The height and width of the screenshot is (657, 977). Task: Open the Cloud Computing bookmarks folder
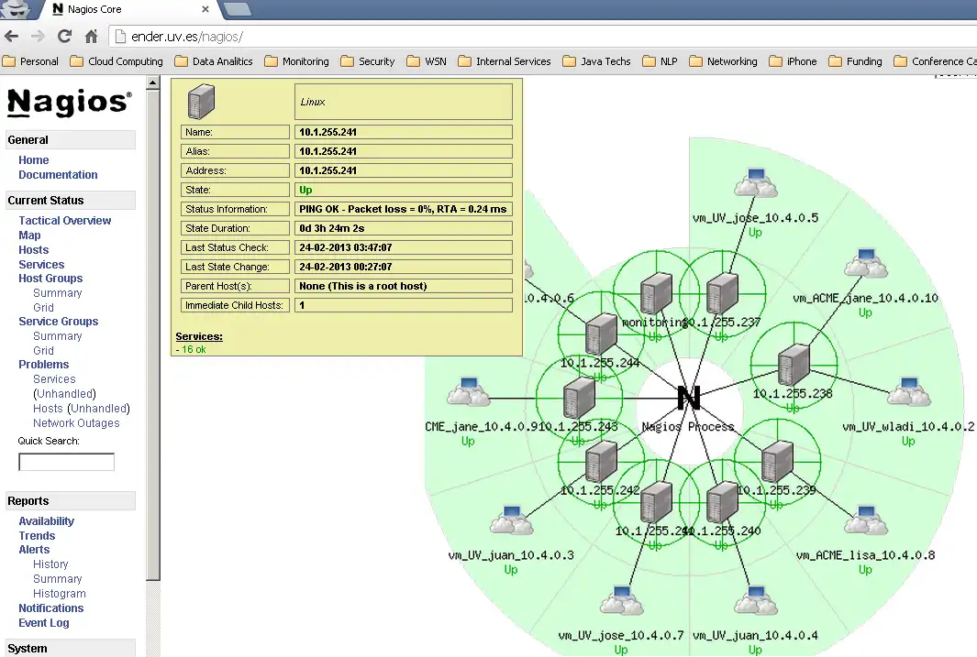click(117, 61)
